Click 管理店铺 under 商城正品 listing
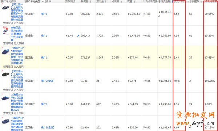This screenshot has width=218, height=131. (x=8, y=43)
